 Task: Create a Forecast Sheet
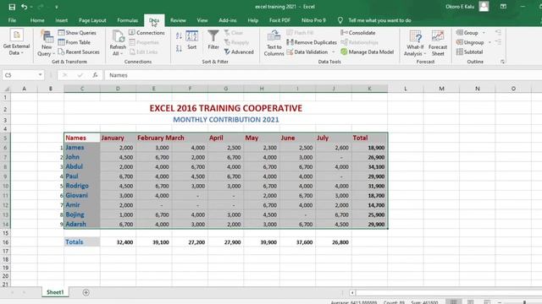(x=438, y=43)
